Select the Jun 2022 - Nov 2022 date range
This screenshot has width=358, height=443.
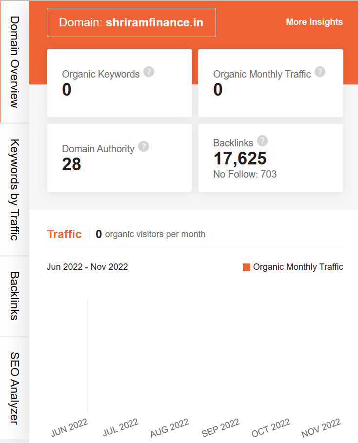87,267
